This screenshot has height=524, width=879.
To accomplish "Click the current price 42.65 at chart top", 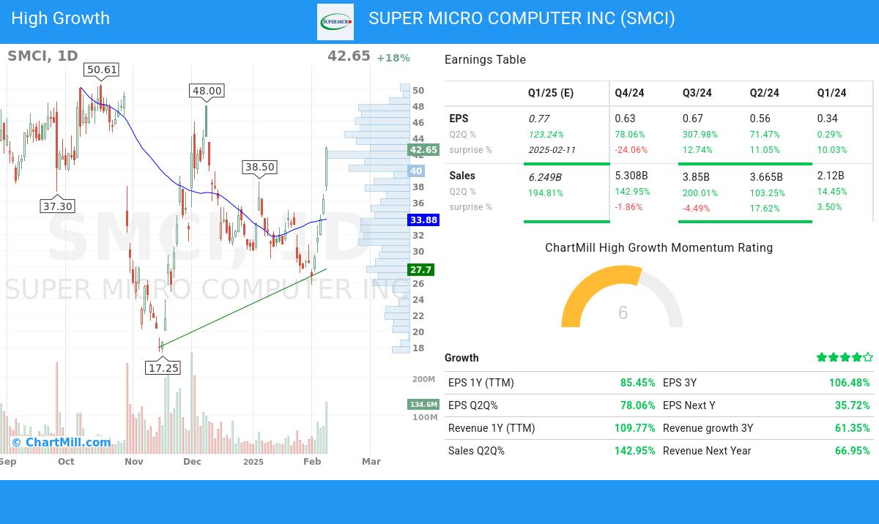I will [349, 56].
